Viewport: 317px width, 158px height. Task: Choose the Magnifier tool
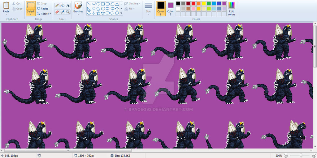click(x=68, y=12)
